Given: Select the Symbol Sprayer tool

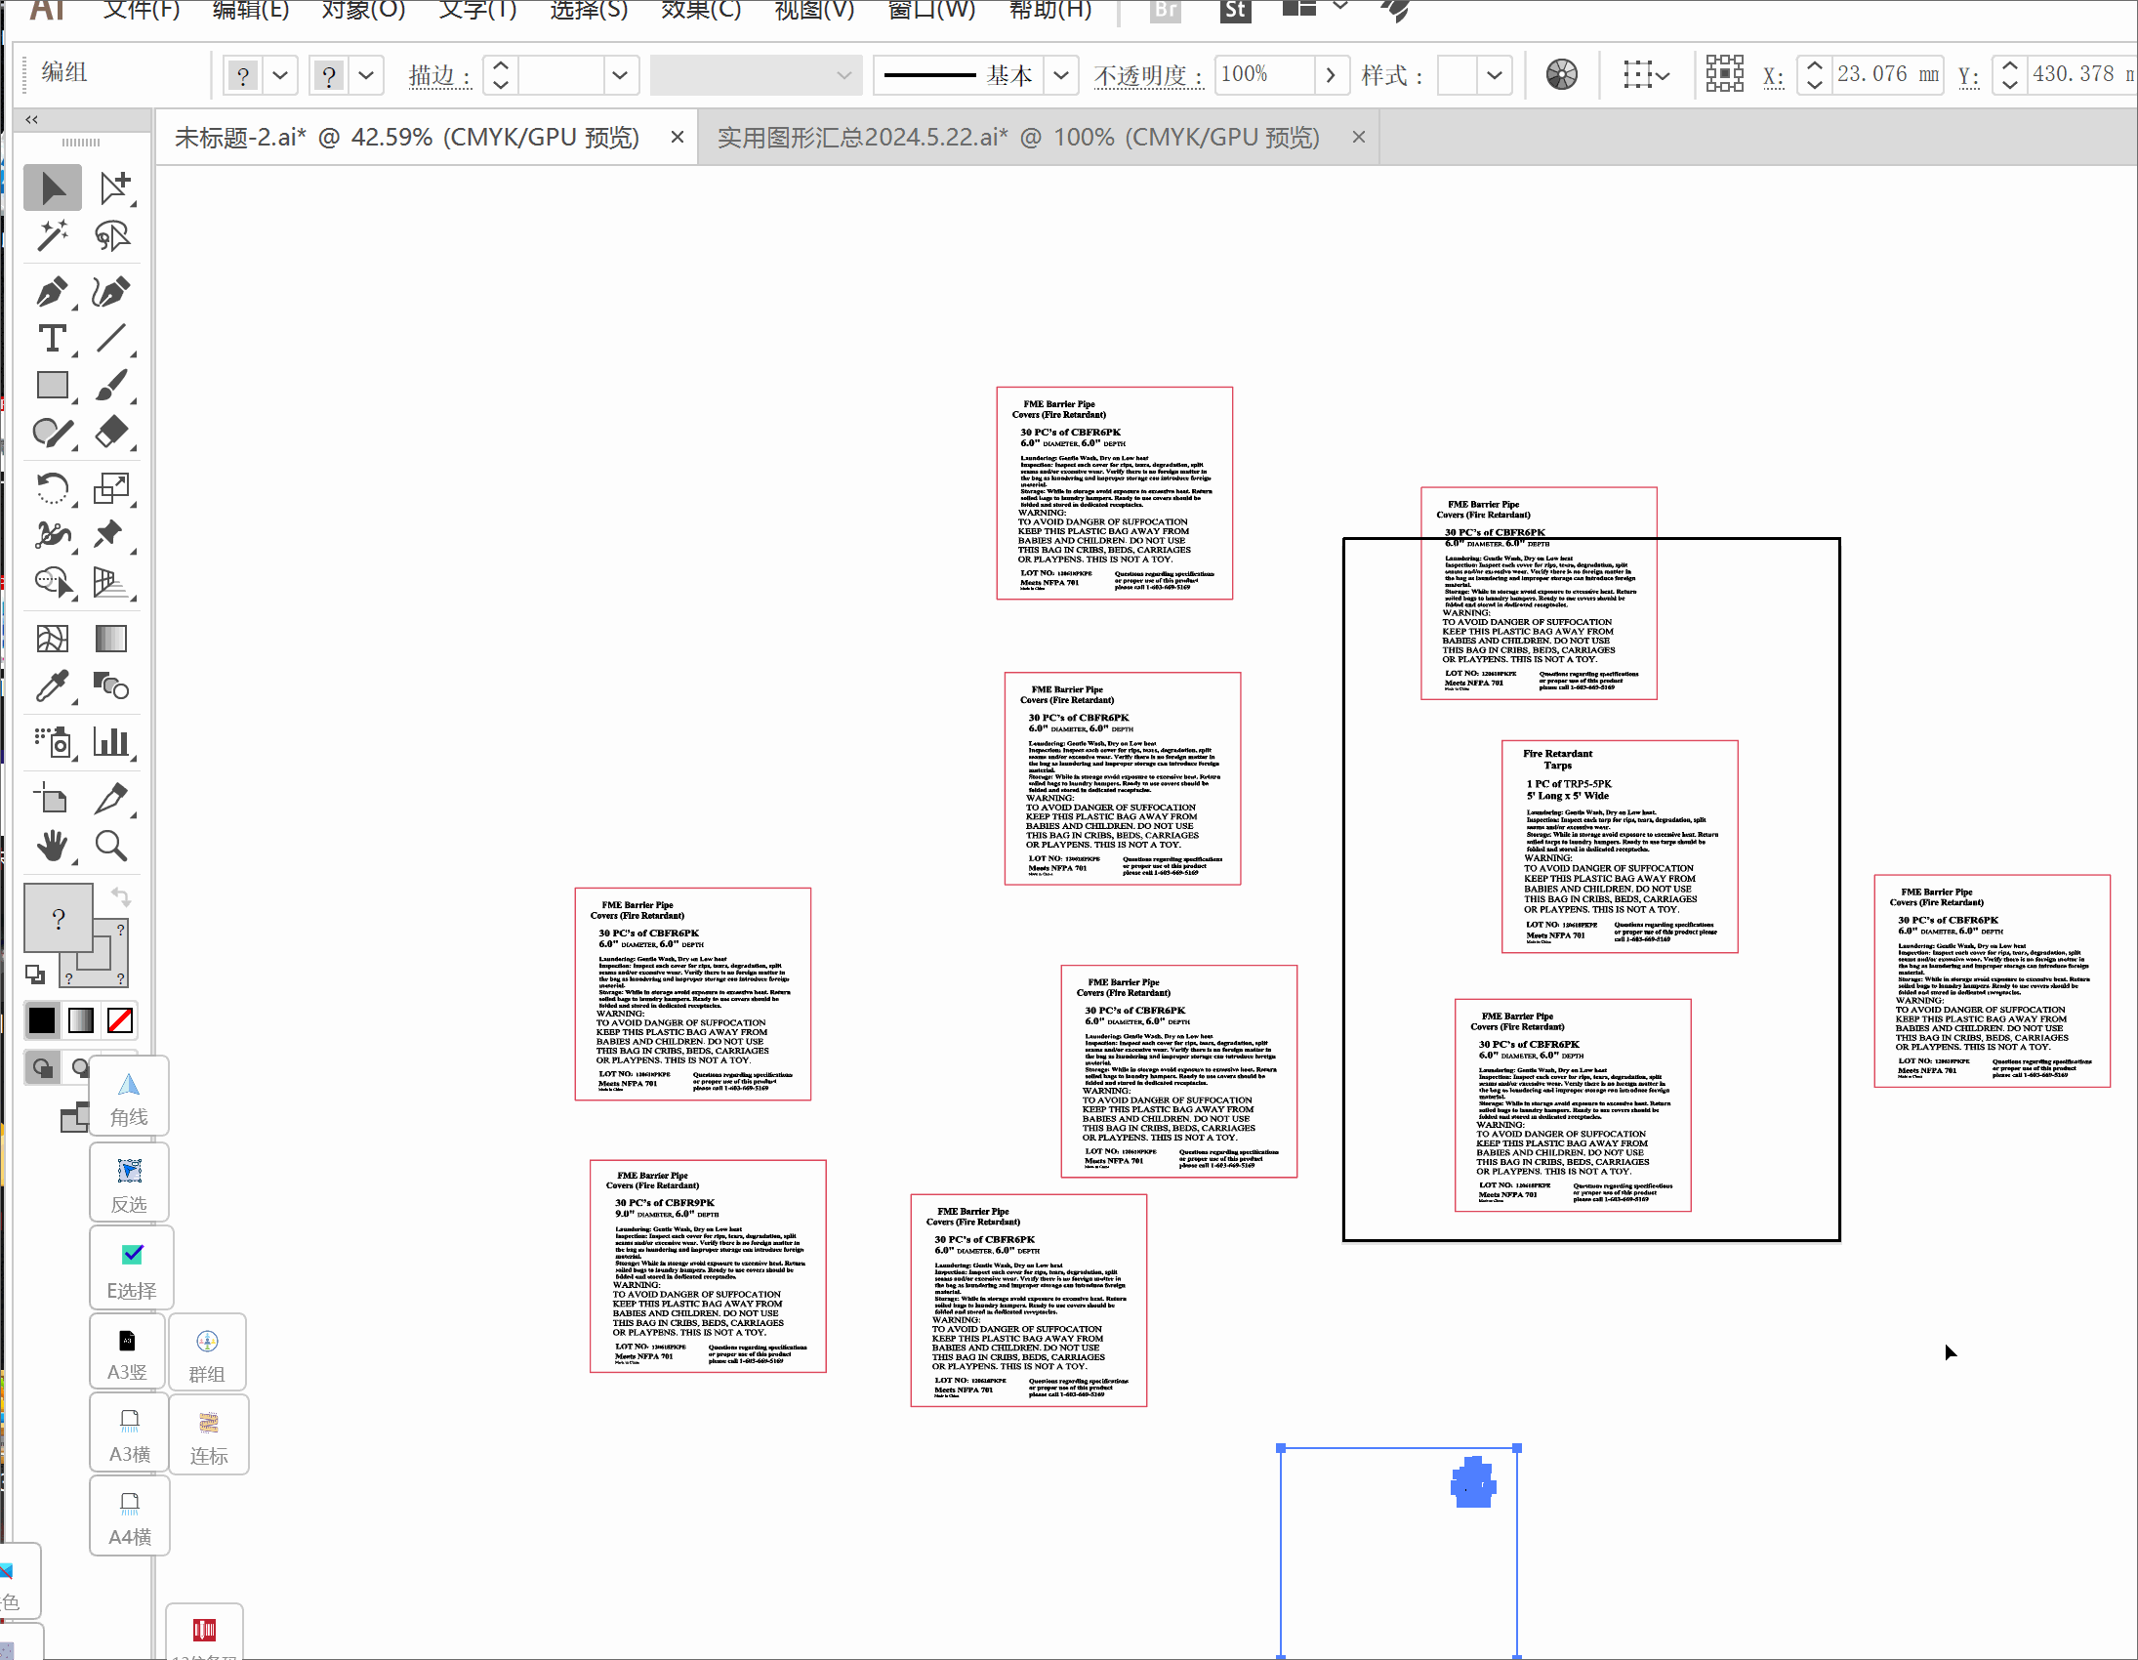Looking at the screenshot, I should pos(53,742).
